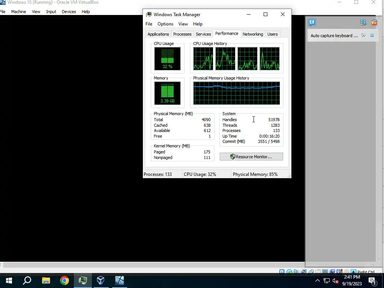Open VirtualBox Devices menu
Screen dimensions: 384x288
point(69,12)
